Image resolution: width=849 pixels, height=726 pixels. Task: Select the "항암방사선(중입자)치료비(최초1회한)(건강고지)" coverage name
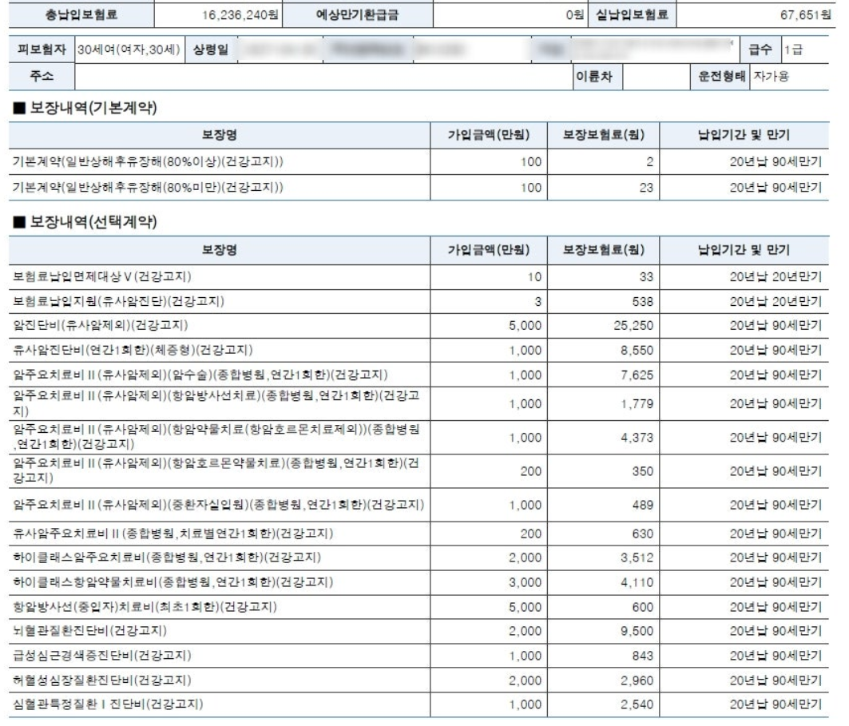(x=145, y=607)
